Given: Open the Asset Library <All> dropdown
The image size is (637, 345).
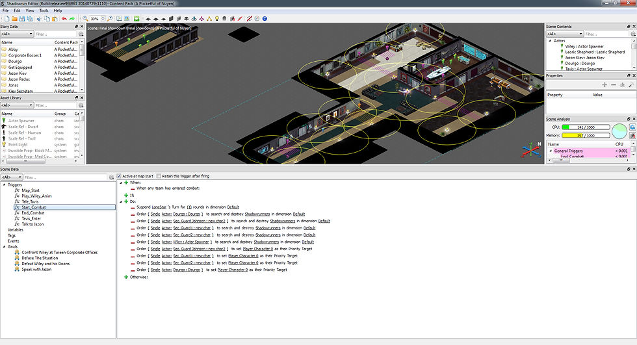Looking at the screenshot, I should [x=17, y=105].
